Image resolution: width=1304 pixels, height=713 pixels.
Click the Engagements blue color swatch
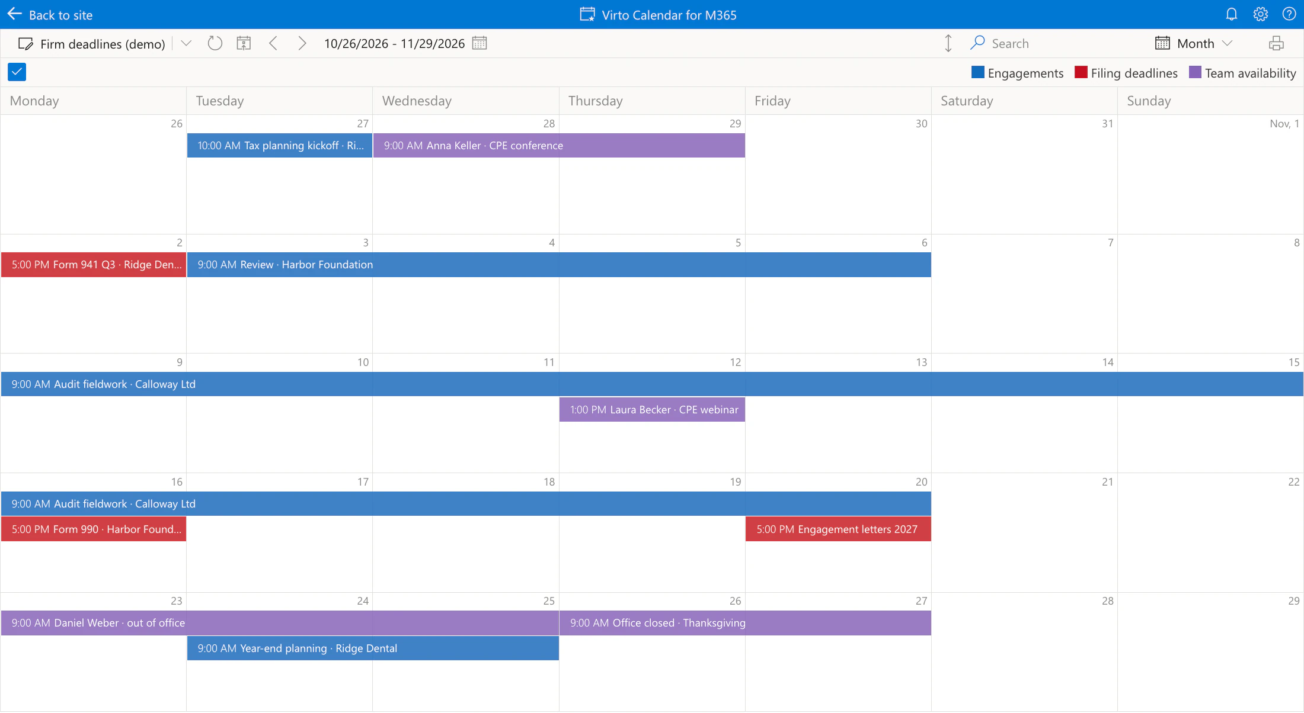978,72
